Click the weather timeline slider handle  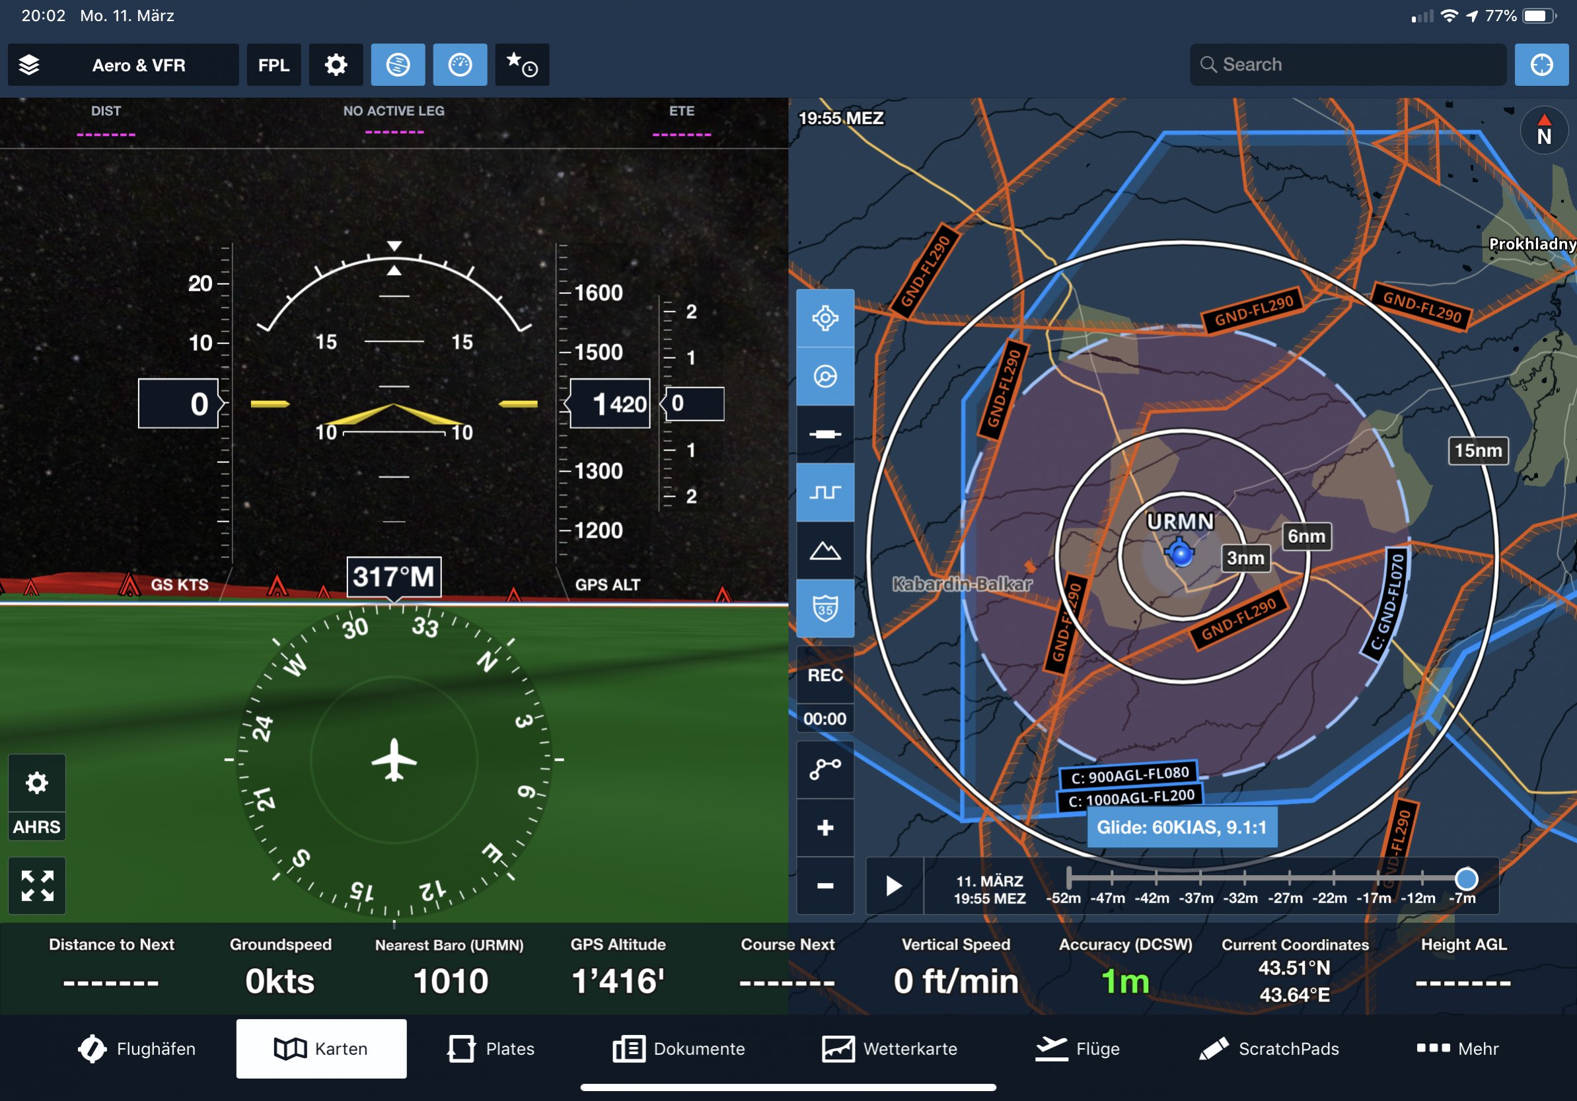click(1466, 878)
